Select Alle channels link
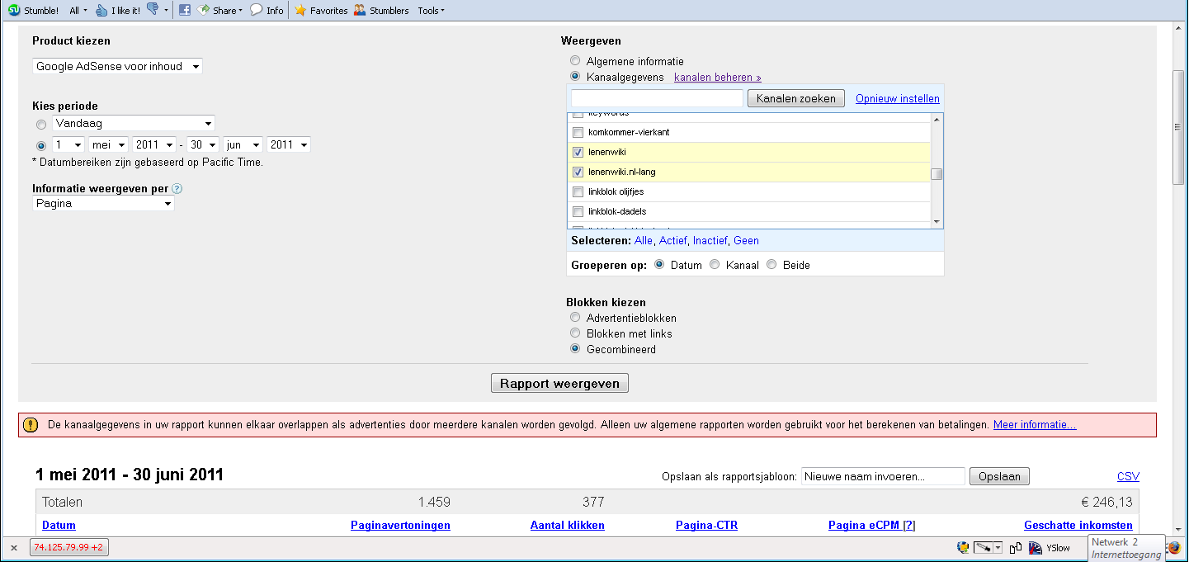Viewport: 1189px width, 562px height. [x=643, y=240]
